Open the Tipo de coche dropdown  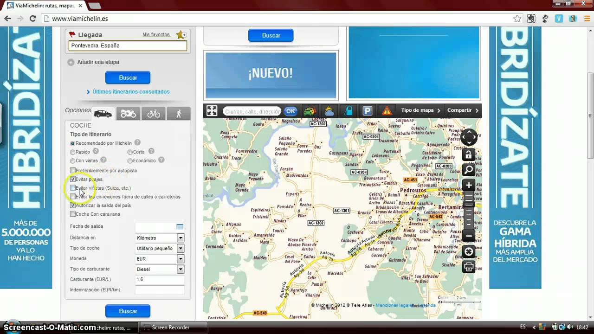click(x=160, y=248)
